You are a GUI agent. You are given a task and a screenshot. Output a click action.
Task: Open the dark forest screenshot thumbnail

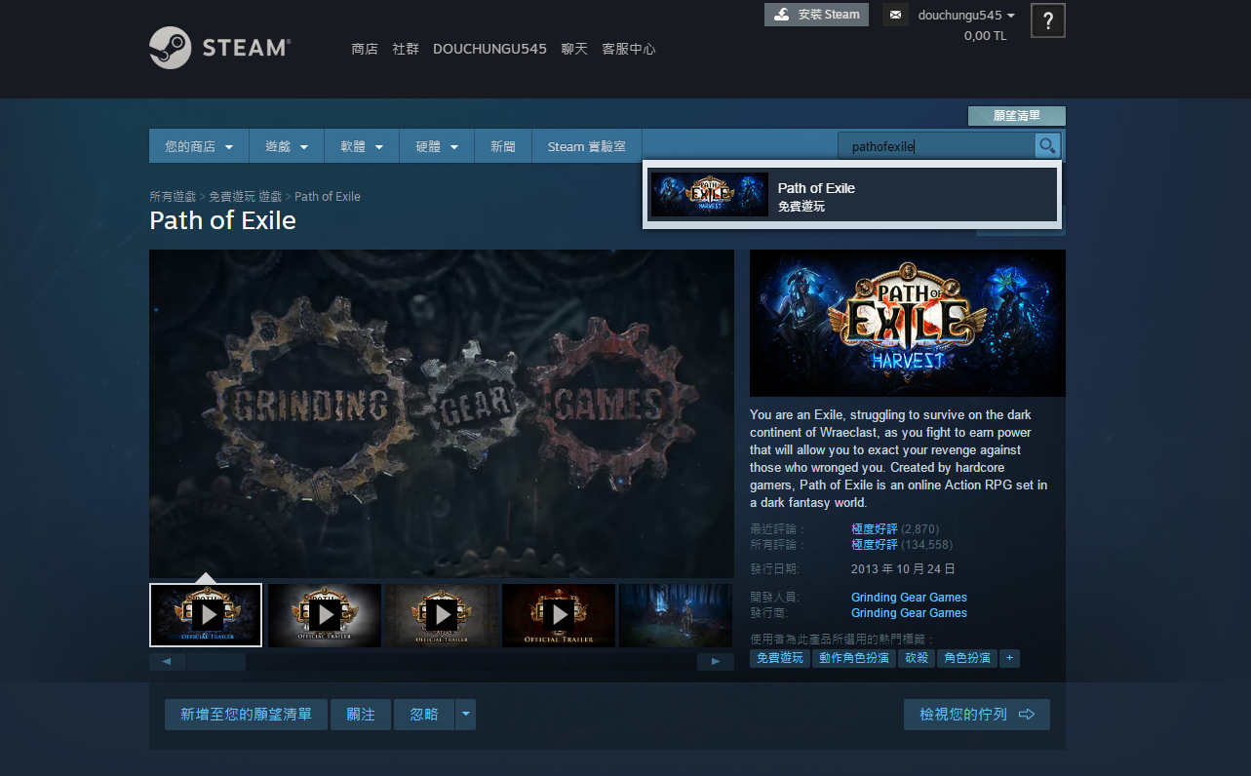tap(676, 615)
